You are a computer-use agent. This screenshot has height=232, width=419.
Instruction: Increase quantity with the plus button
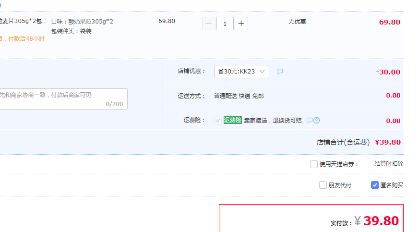pos(241,24)
